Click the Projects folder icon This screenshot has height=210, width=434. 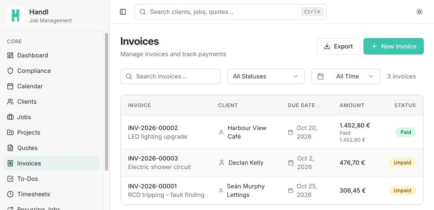click(x=10, y=132)
